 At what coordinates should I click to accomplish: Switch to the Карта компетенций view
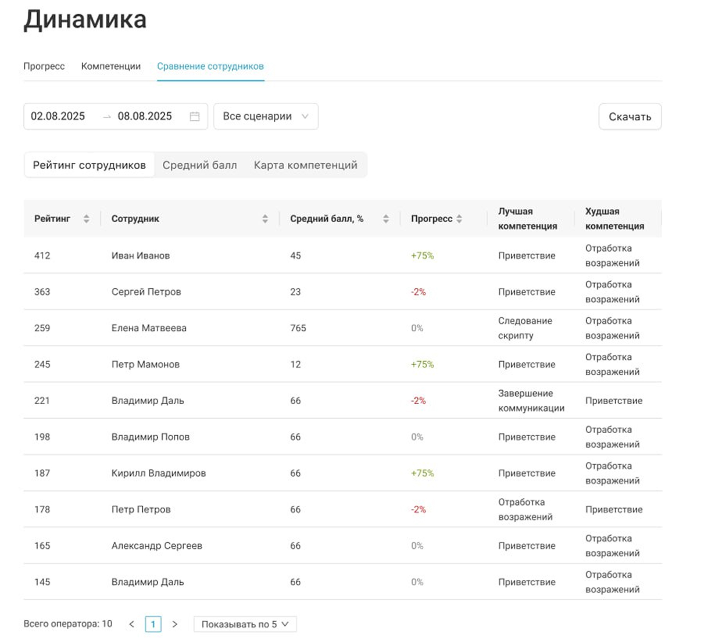(306, 165)
